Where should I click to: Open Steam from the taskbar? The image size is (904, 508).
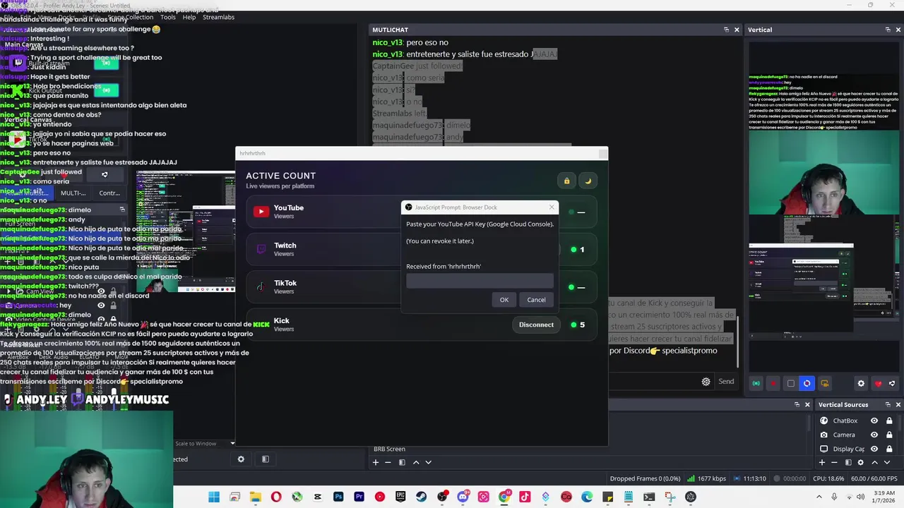pyautogui.click(x=422, y=497)
